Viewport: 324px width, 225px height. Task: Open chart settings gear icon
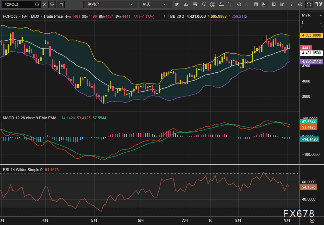point(300,4)
